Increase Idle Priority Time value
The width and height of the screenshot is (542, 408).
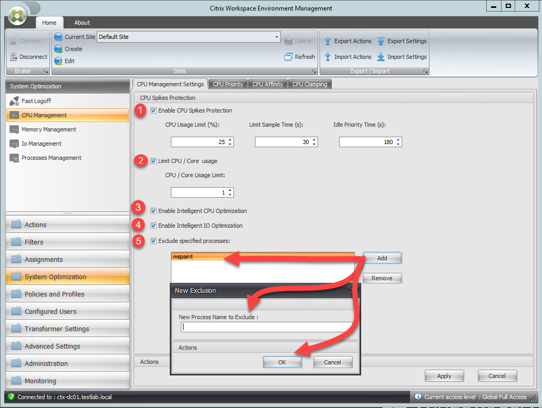[x=398, y=140]
